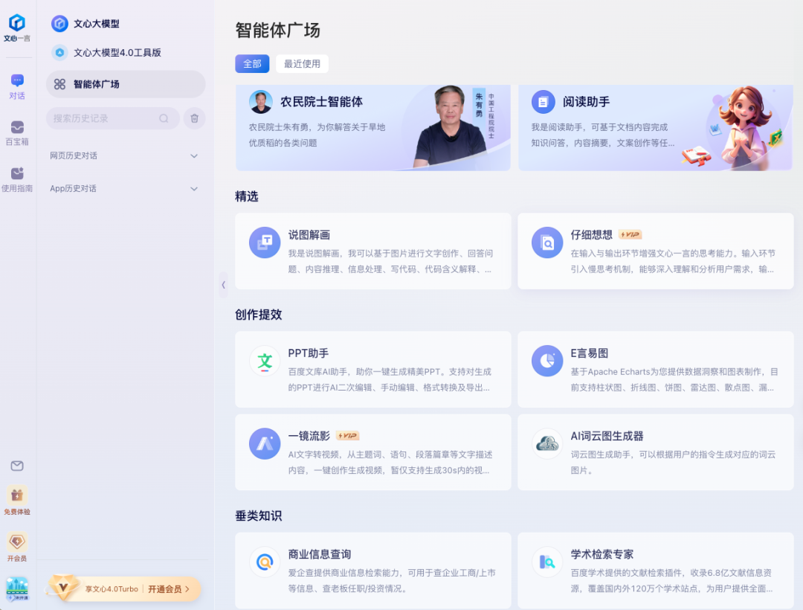Open the 阅读助手 banner card
803x610 pixels.
656,127
